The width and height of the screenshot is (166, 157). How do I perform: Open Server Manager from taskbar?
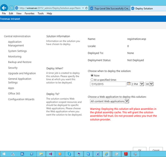(13, 154)
